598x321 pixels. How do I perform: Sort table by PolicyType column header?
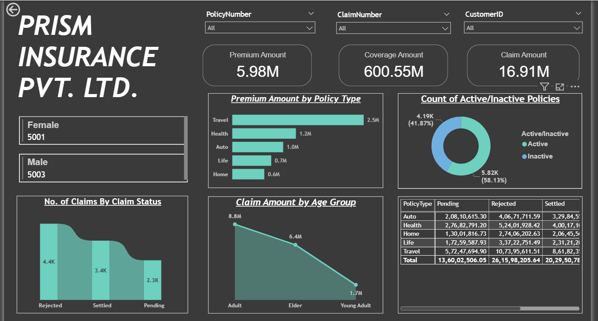(417, 204)
